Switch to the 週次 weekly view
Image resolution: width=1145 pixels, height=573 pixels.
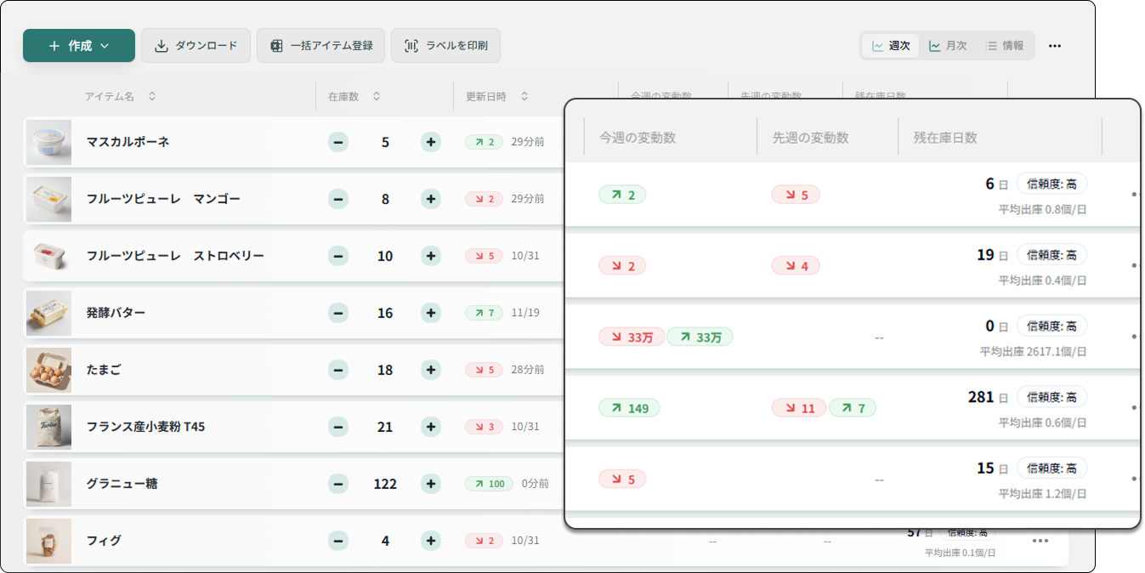point(890,46)
